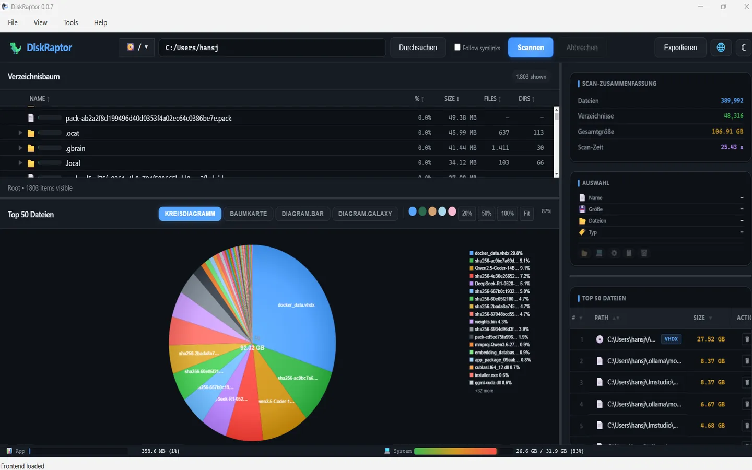Set chart zoom to 20%

coord(467,214)
